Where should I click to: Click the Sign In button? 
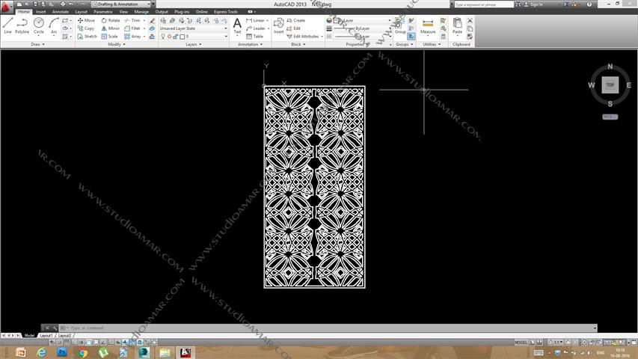click(x=533, y=4)
